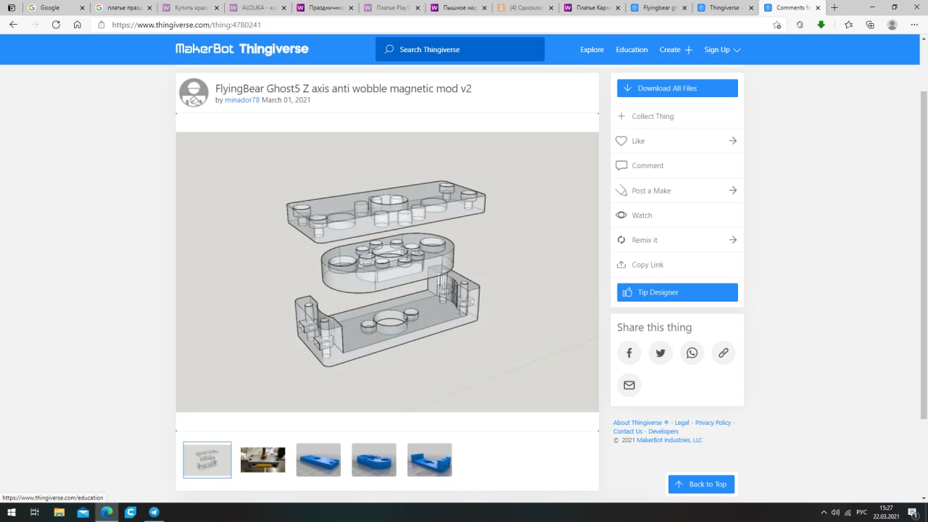The image size is (928, 522).
Task: Click the address bar URL
Action: coord(186,25)
